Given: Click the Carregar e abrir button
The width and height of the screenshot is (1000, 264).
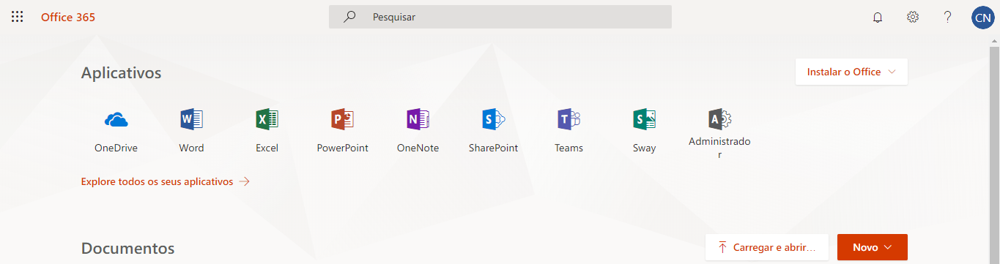Looking at the screenshot, I should coord(766,247).
